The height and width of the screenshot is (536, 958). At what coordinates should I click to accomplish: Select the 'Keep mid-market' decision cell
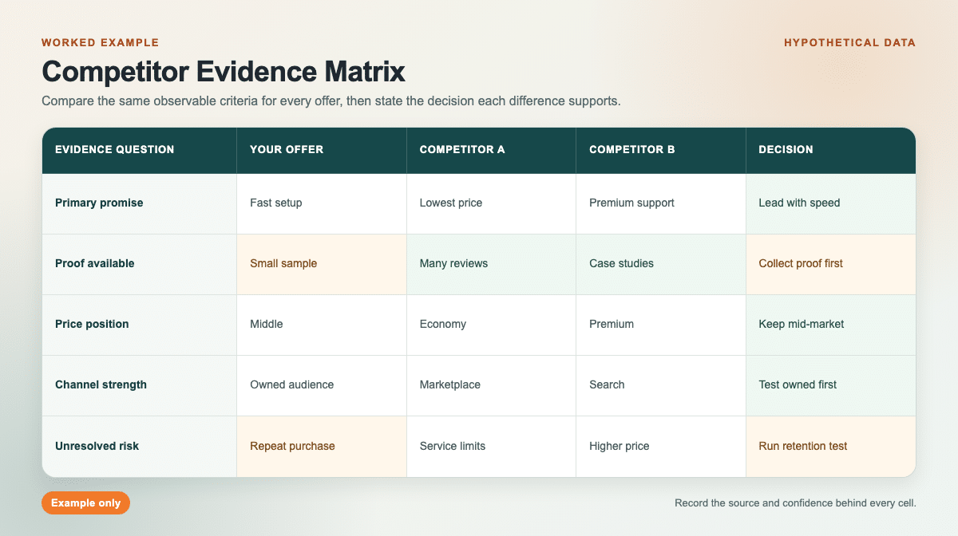[x=831, y=325]
